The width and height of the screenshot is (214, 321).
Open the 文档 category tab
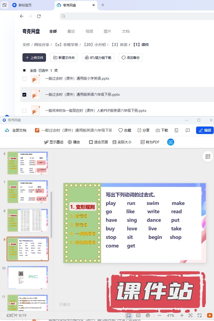pos(126,31)
